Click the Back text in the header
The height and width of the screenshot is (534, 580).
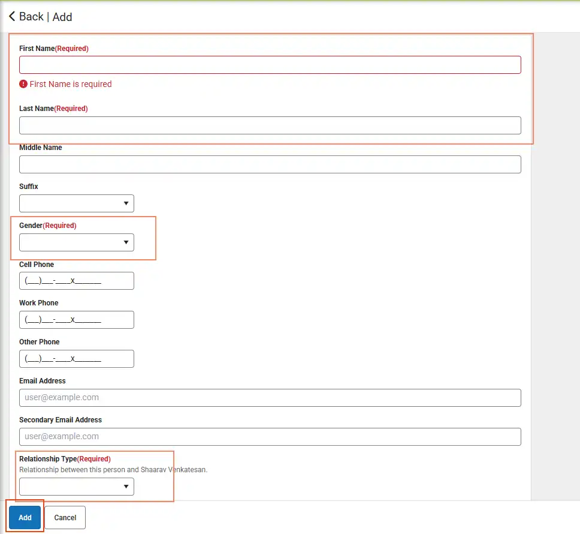[31, 17]
